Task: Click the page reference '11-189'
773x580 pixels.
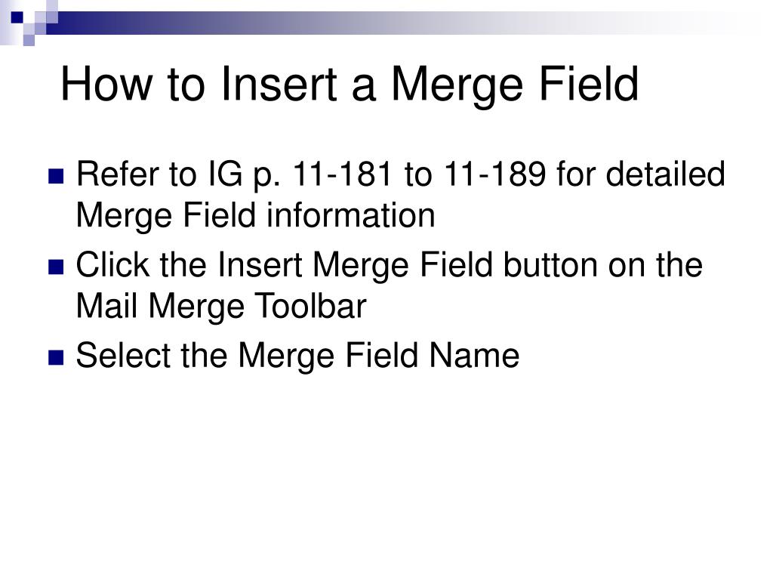Action: coord(494,174)
